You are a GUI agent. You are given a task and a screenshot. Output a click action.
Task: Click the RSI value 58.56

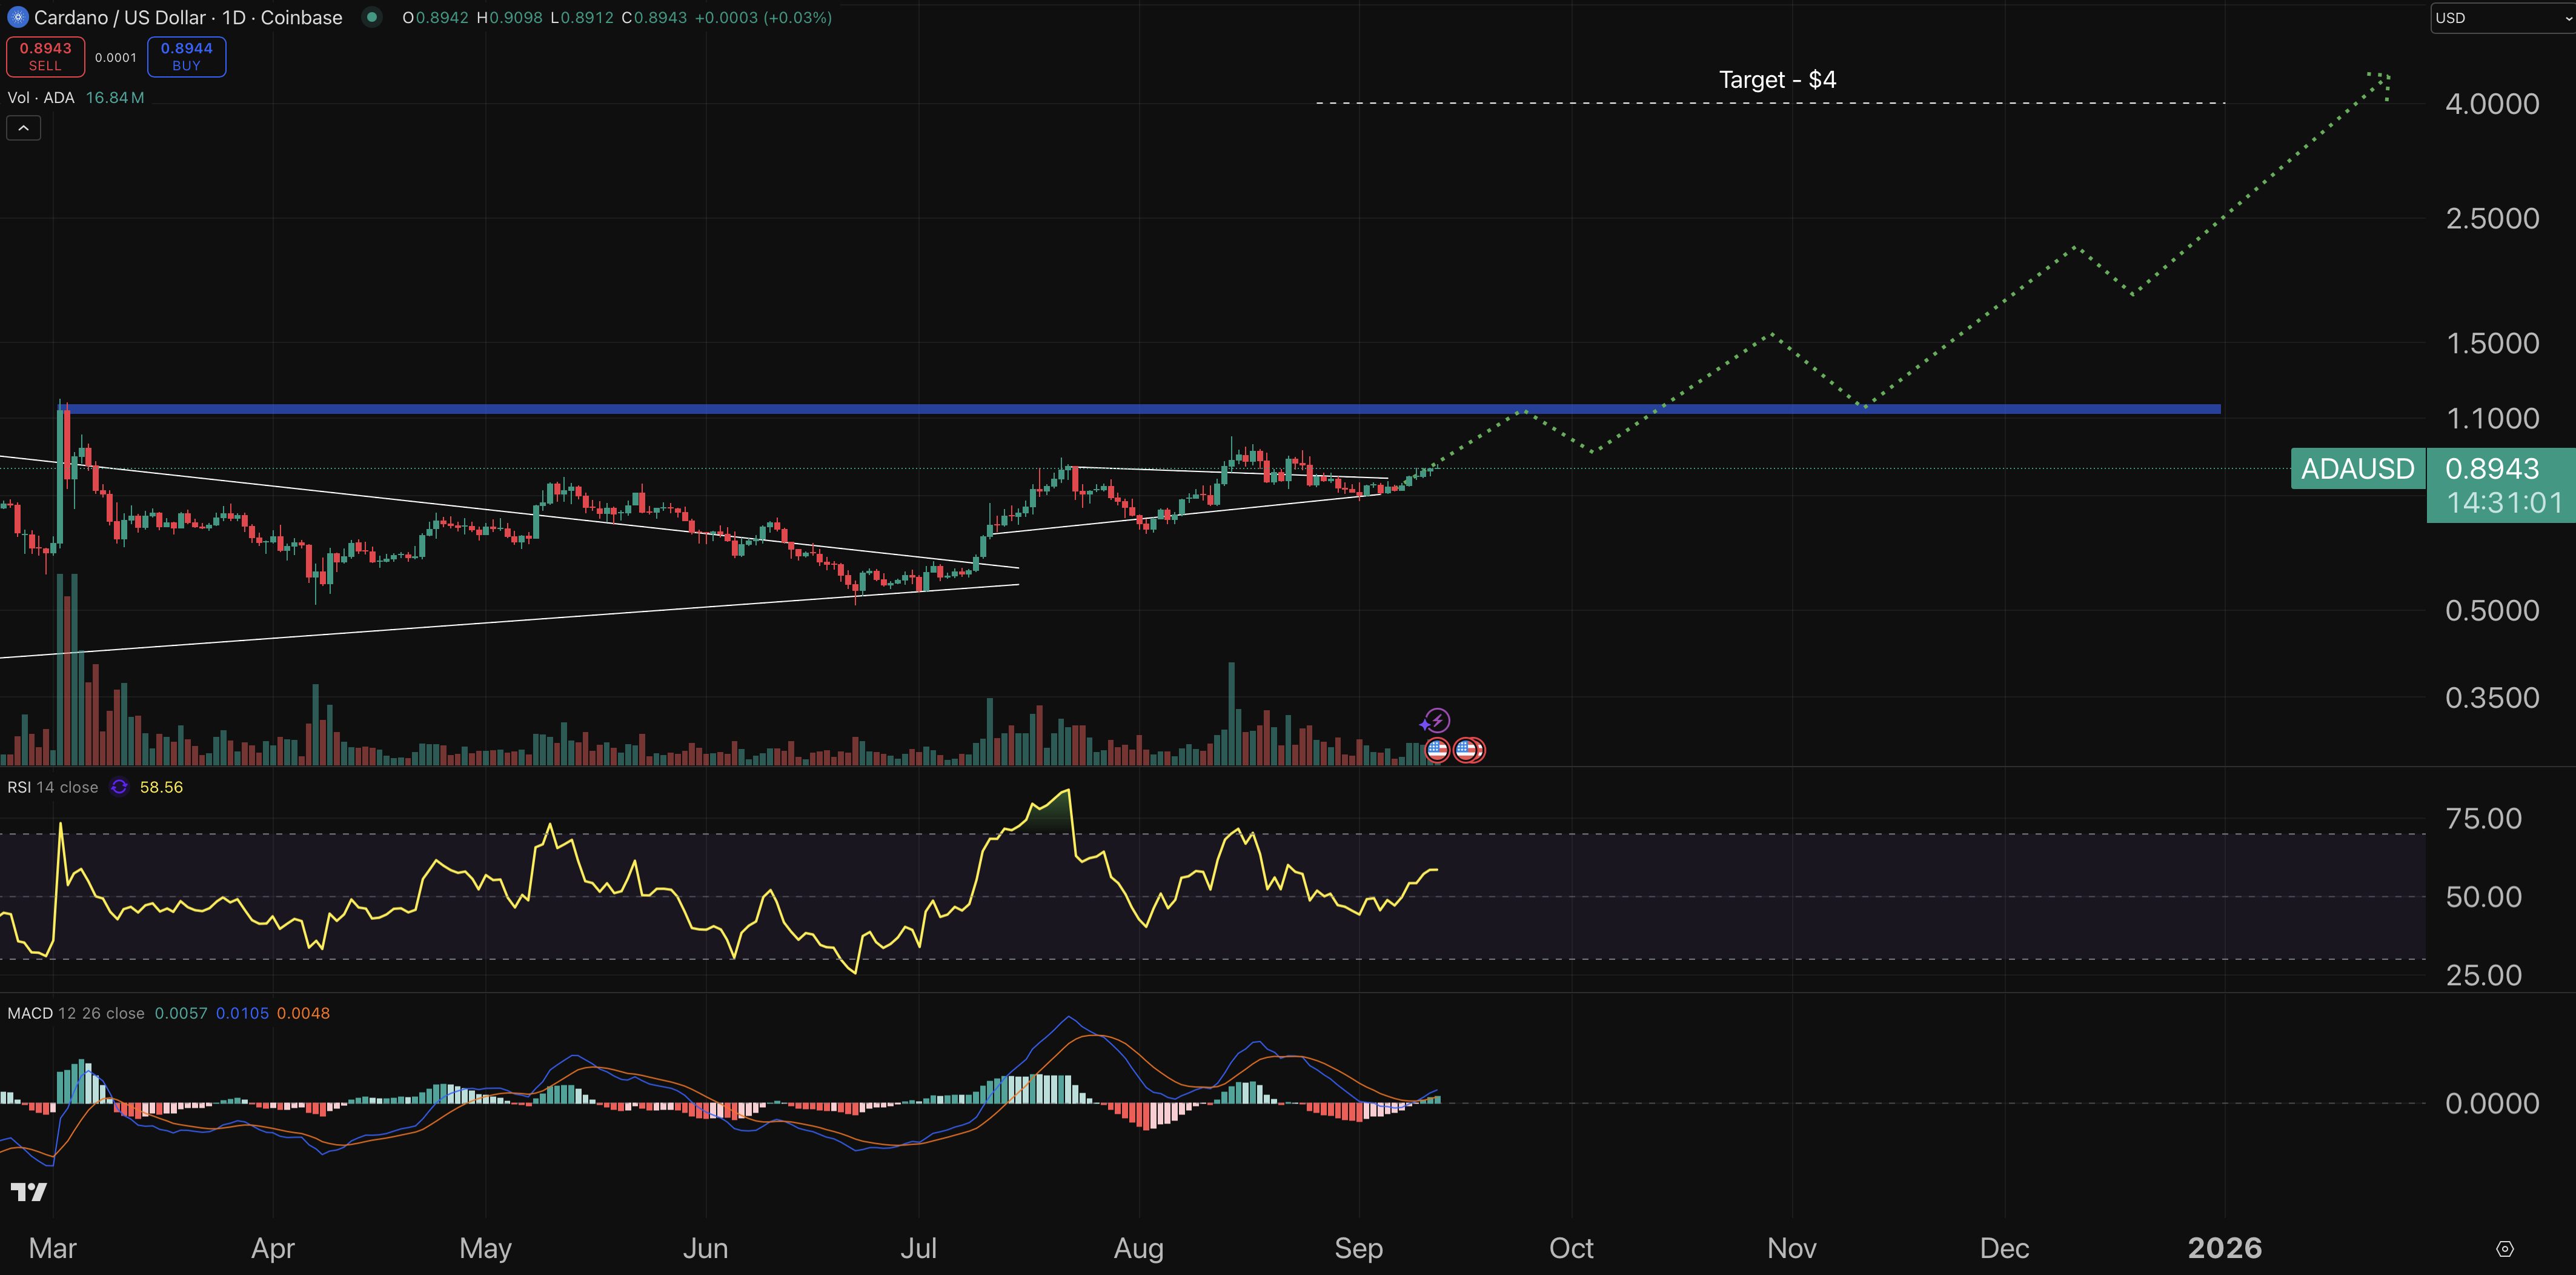[161, 787]
